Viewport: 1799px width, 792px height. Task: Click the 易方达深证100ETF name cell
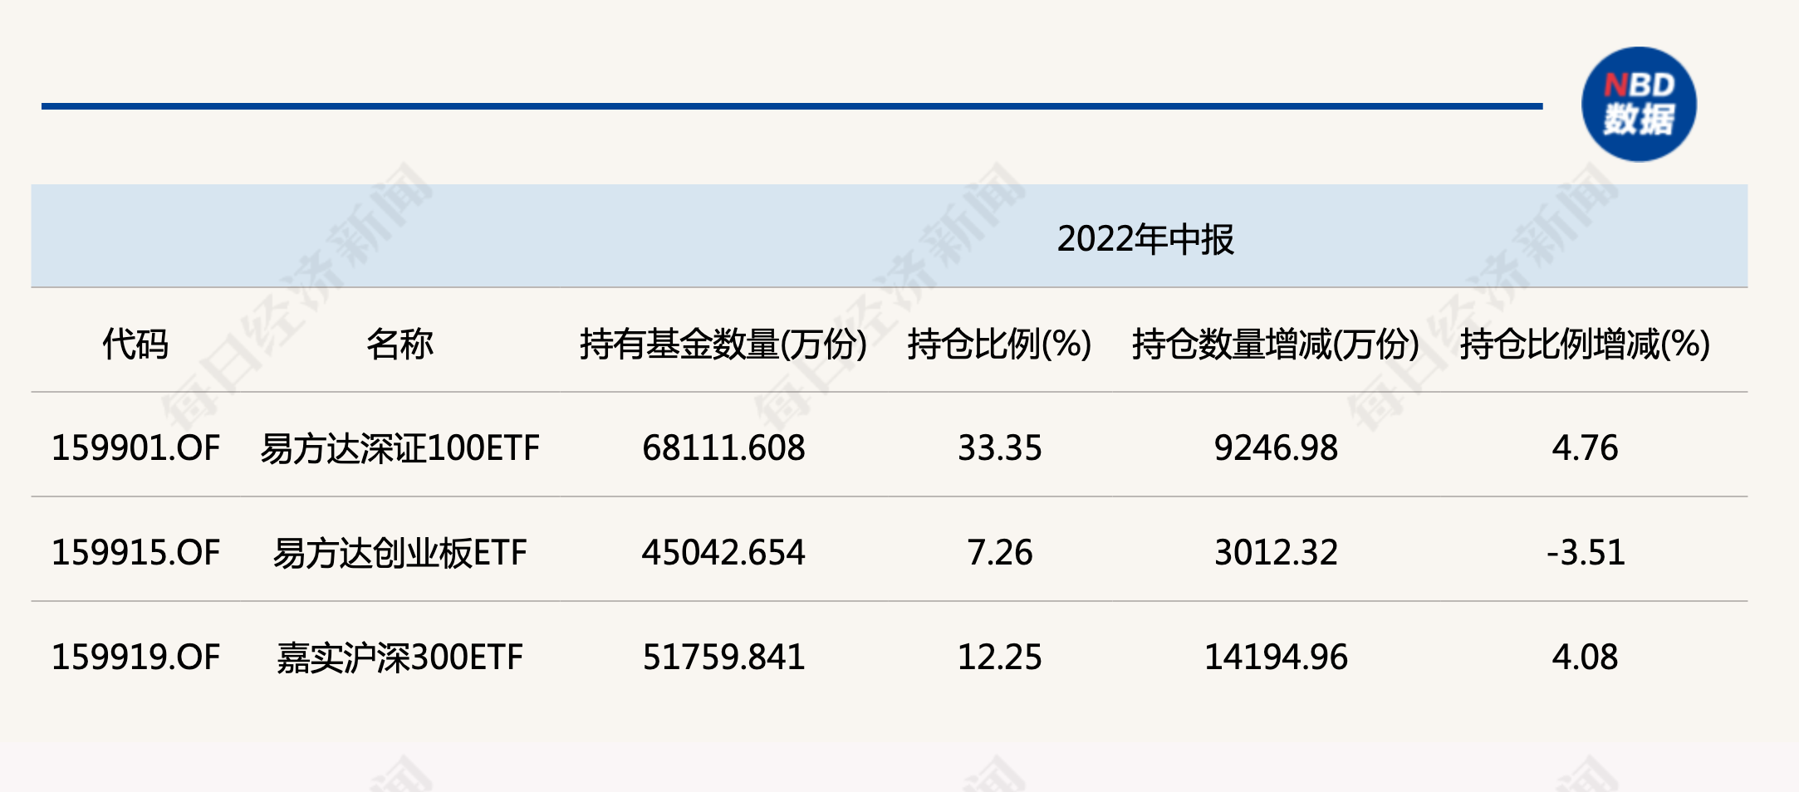(x=400, y=448)
